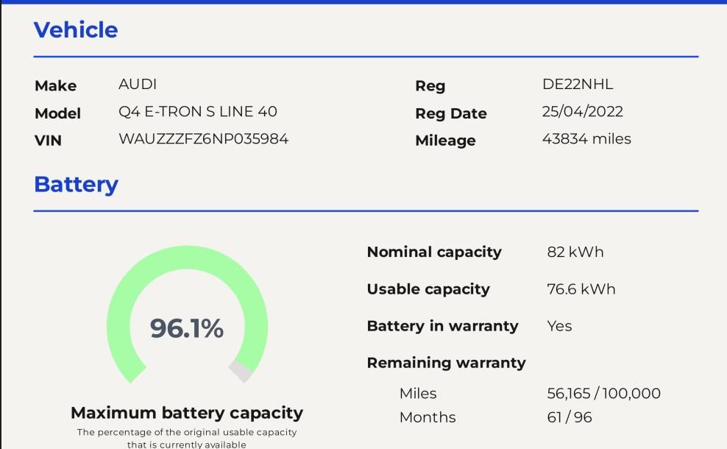
Task: Select the VIN number WAUZZZFZ6NP035984
Action: [x=203, y=138]
